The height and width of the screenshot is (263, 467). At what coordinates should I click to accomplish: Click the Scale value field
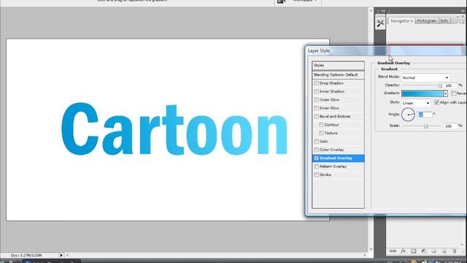[x=449, y=126]
